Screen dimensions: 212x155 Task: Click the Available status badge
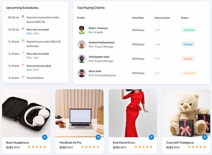coord(189,30)
